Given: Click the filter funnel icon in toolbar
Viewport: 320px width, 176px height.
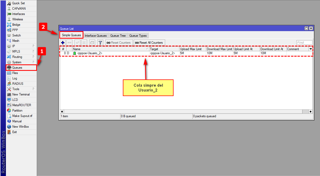Looking at the screenshot, I should tap(100, 43).
